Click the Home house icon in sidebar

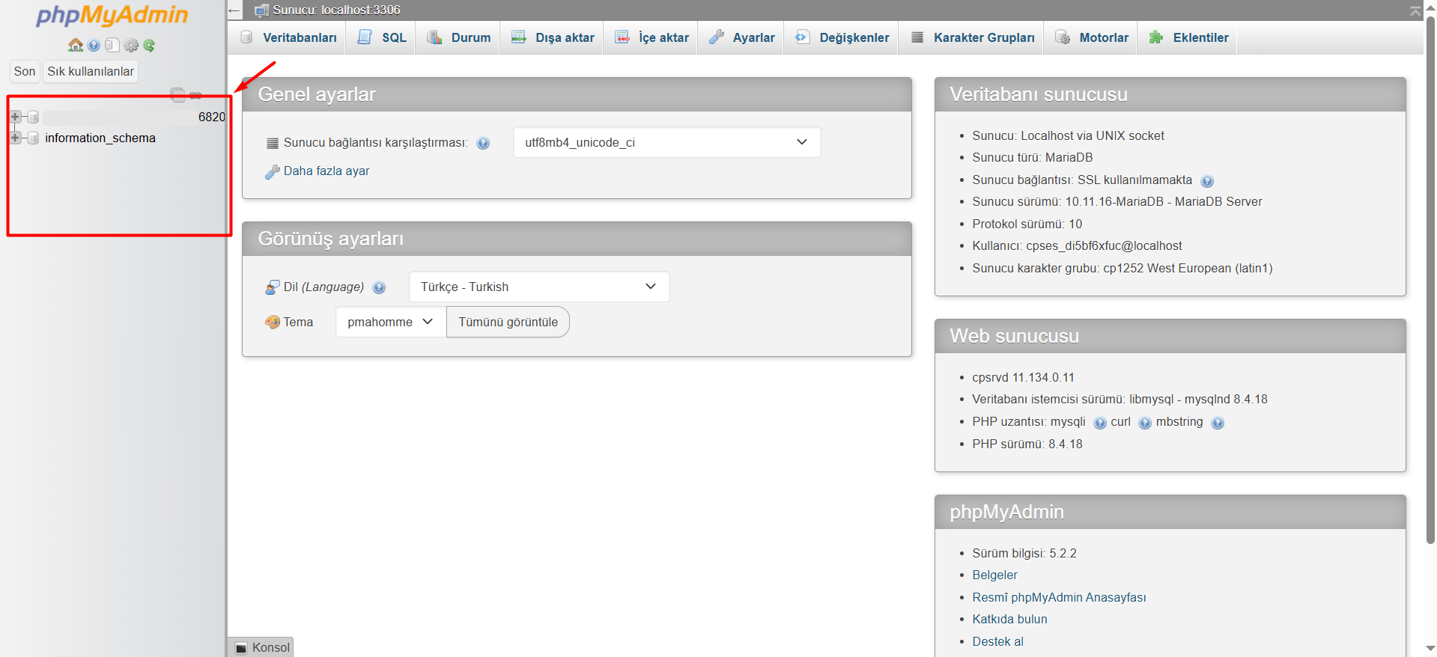click(x=75, y=46)
